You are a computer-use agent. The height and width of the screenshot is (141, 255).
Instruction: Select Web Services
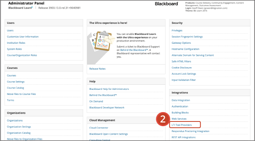click(179, 119)
